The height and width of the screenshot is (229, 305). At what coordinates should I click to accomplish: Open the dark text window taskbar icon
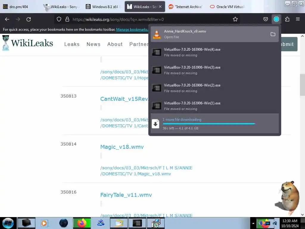point(137,223)
